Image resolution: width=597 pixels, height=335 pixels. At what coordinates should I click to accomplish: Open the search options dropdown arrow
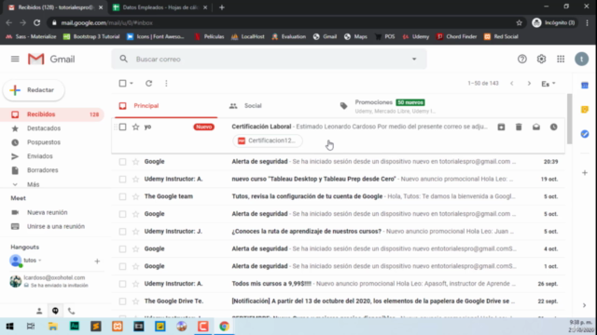(x=414, y=60)
